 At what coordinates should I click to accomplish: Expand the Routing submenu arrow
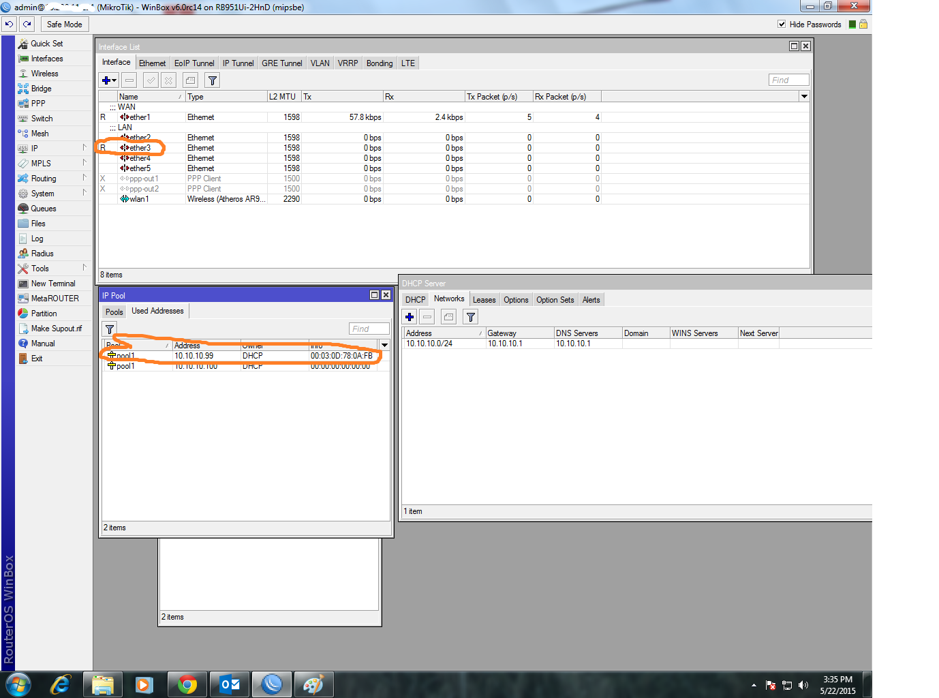84,178
